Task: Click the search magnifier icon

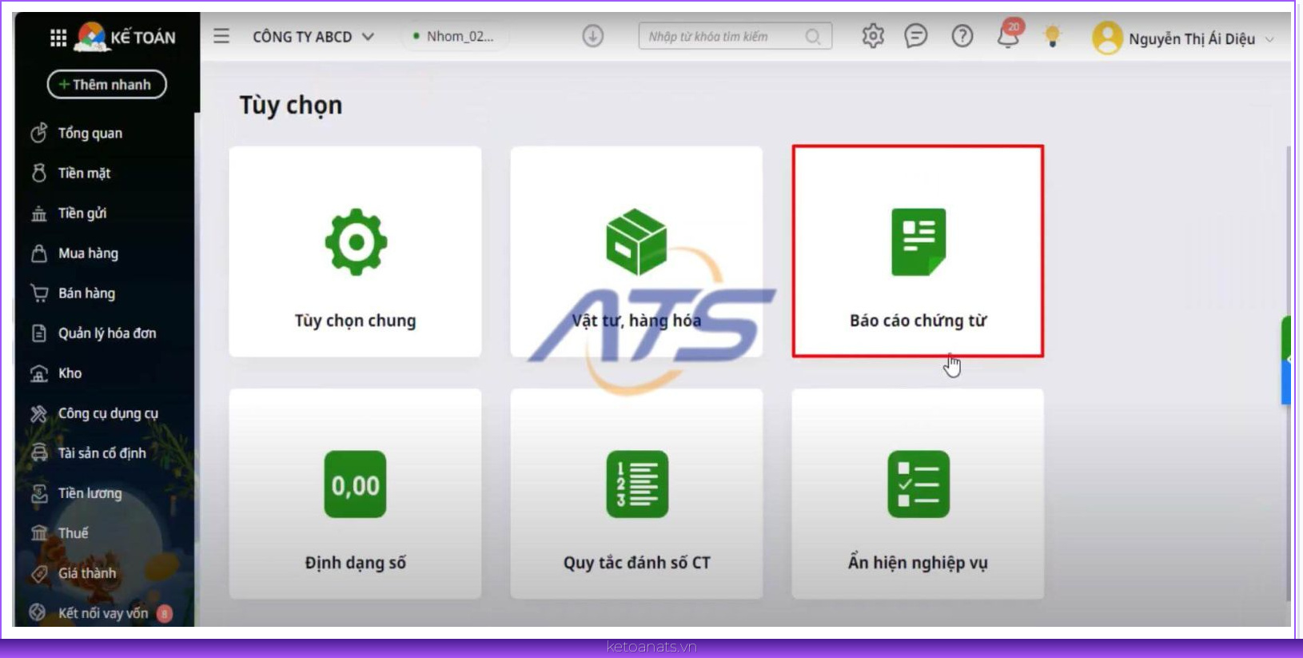Action: [x=813, y=37]
